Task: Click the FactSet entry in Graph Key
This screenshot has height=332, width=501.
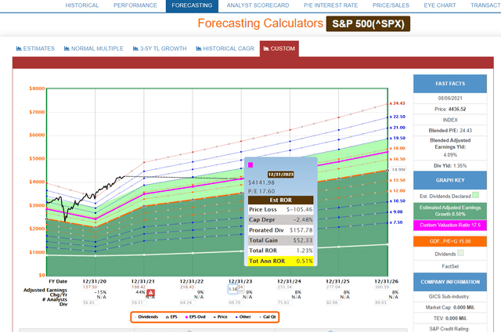Action: 450,266
